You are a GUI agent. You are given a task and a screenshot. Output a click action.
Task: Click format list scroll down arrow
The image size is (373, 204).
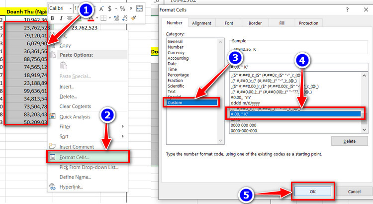click(x=364, y=130)
